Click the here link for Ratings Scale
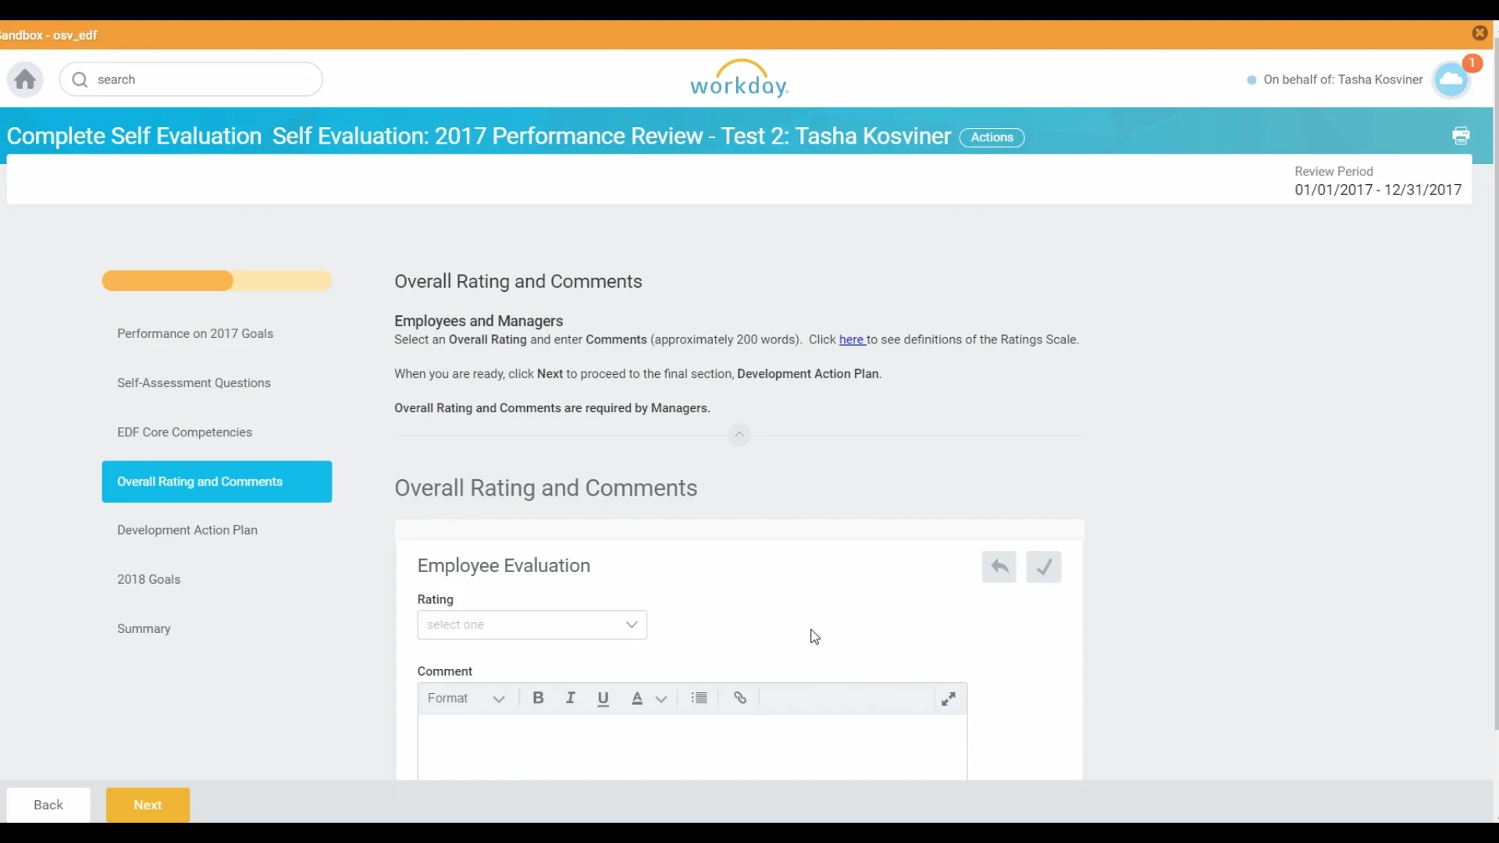The height and width of the screenshot is (843, 1499). coord(851,340)
